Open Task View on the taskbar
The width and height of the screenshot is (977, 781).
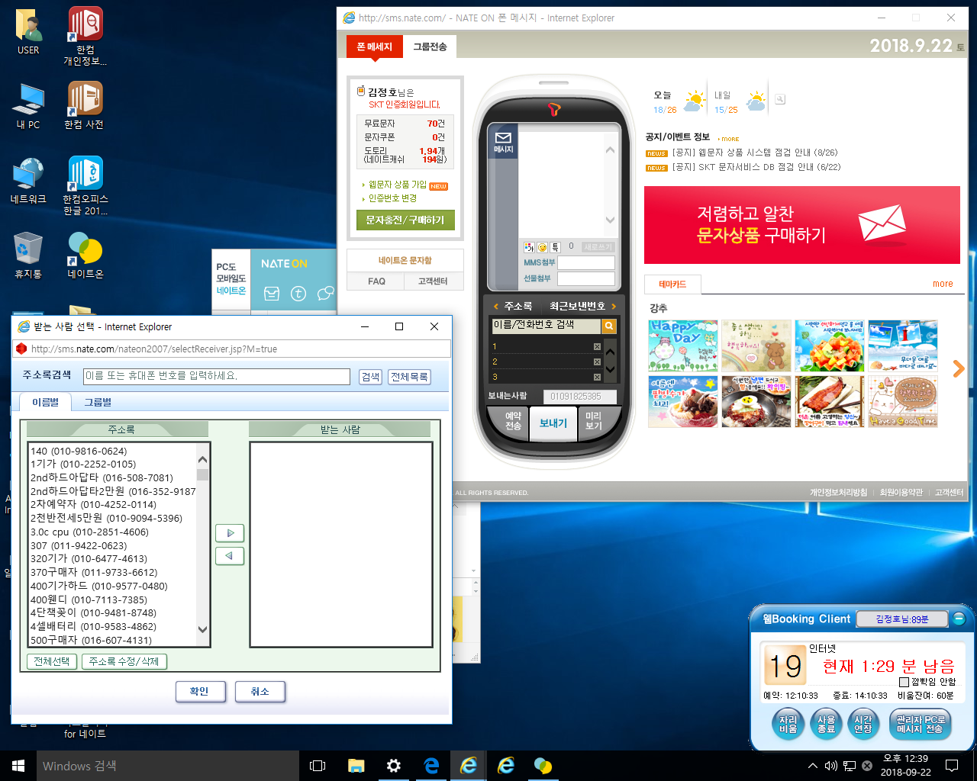click(318, 766)
